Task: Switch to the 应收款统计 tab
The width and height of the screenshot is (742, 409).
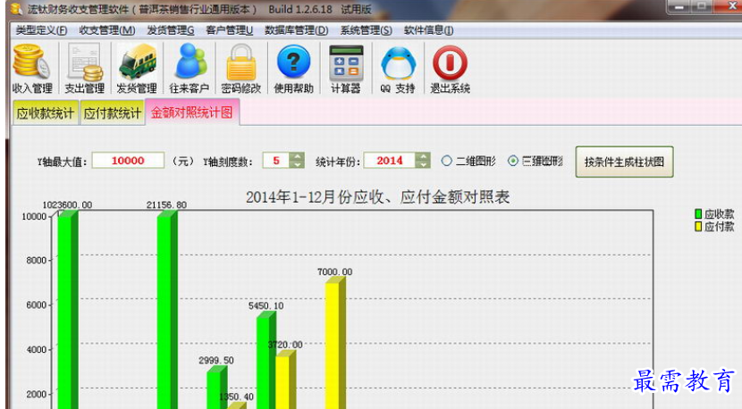Action: pos(46,113)
